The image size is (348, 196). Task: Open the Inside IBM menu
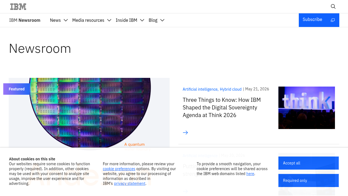pos(126,20)
